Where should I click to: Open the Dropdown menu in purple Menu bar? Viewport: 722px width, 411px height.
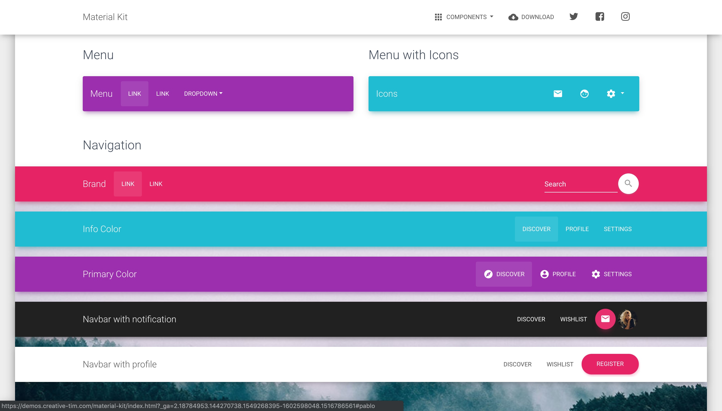click(x=203, y=94)
